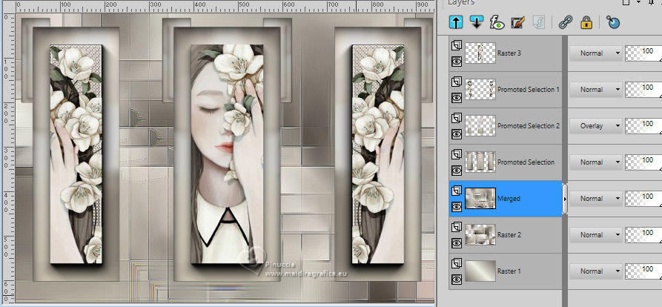The width and height of the screenshot is (662, 307).
Task: Click the padlock lock transparency icon
Action: point(586,22)
